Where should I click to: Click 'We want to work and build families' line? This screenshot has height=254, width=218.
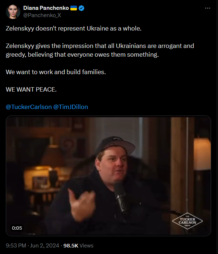(56, 72)
